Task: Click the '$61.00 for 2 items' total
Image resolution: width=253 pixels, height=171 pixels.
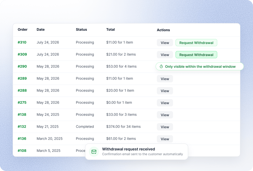Action: [x=121, y=139]
